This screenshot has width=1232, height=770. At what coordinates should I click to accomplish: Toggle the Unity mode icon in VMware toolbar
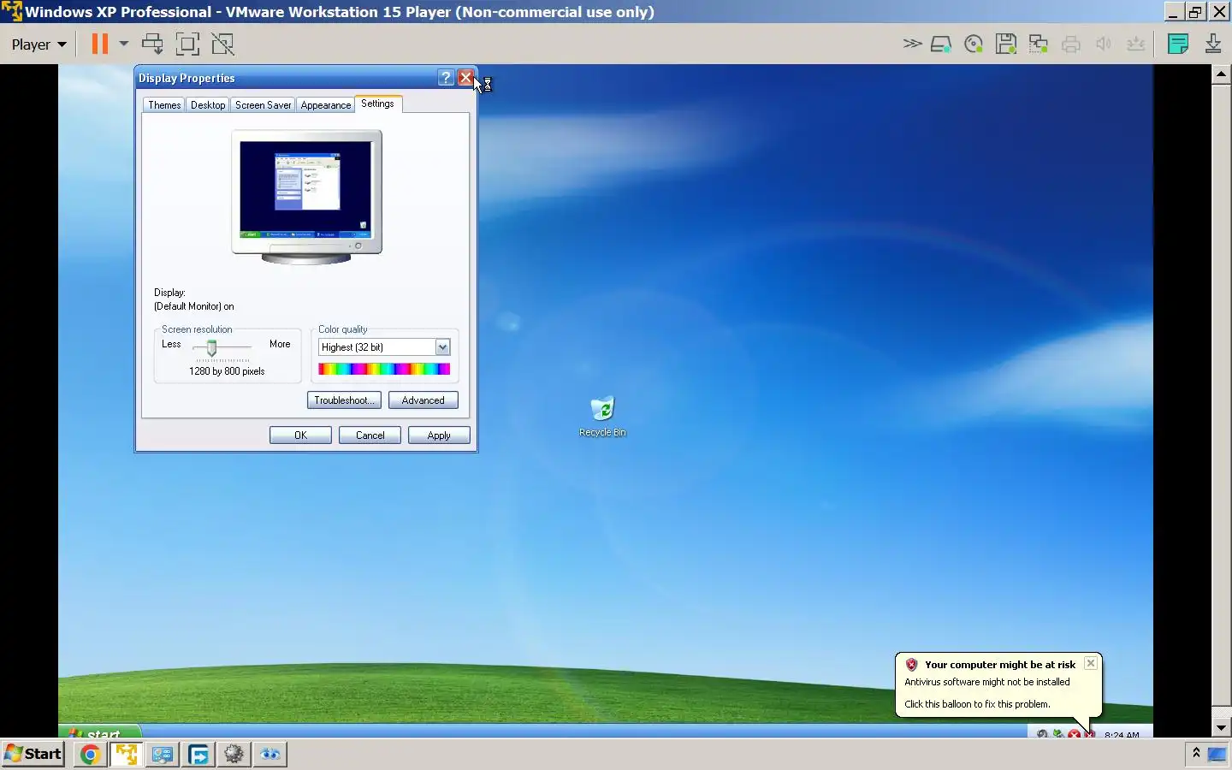coord(222,44)
